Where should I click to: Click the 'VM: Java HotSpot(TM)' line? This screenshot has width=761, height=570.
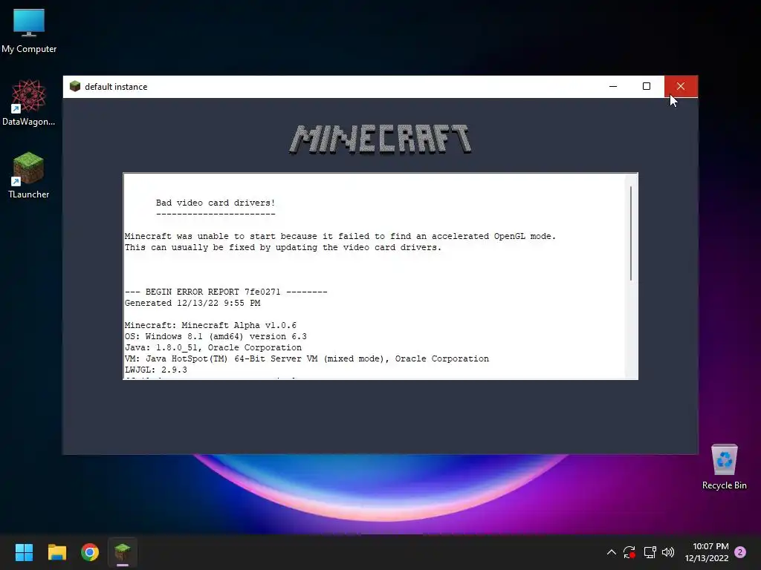[307, 358]
